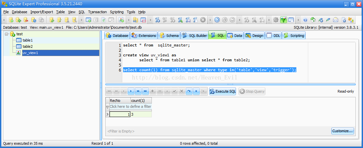Click the Rename Table text icon
363x148 pixels.
[x=96, y=20]
